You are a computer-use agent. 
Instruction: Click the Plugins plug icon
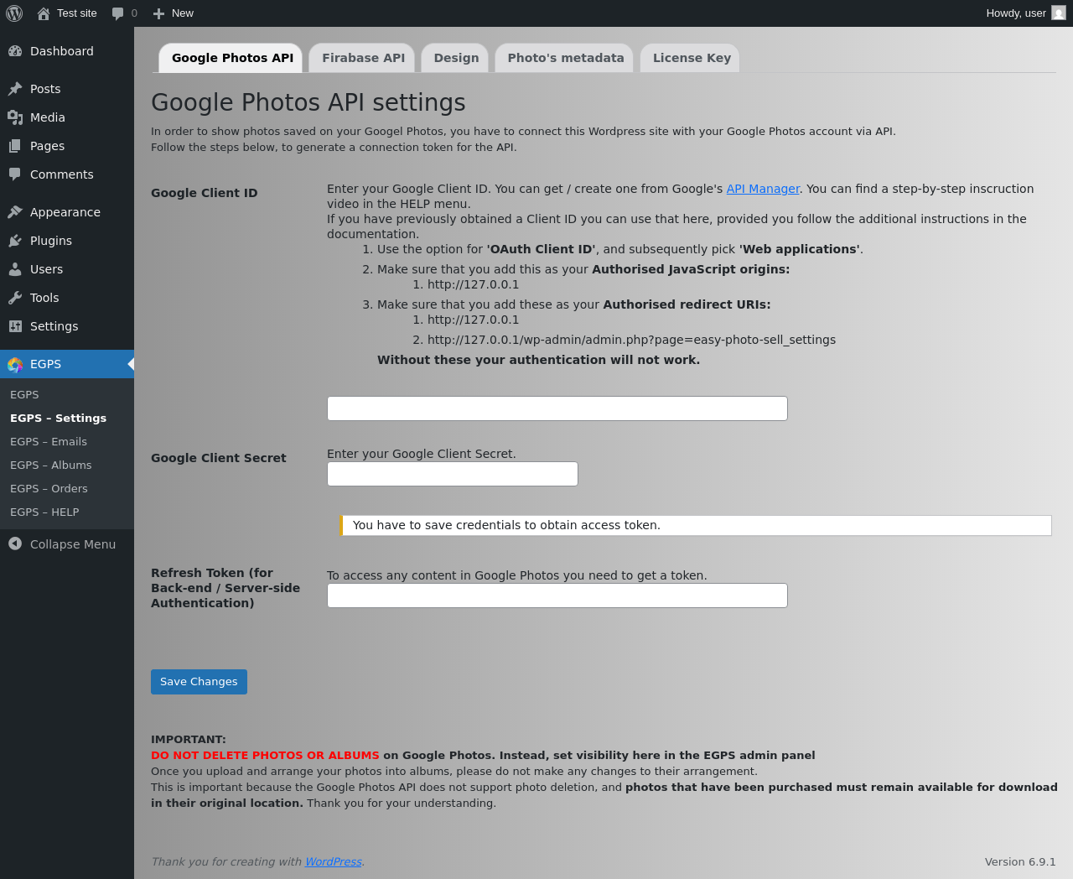pyautogui.click(x=15, y=241)
